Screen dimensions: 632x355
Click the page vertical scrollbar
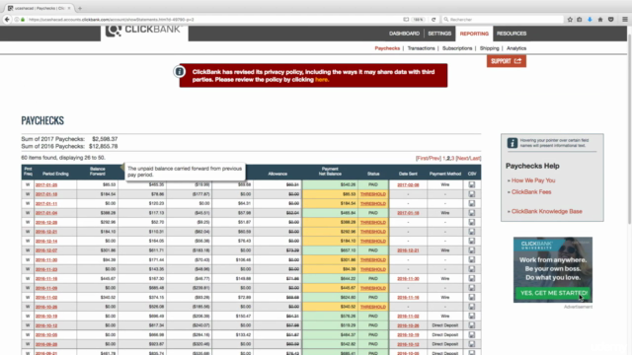pos(629,129)
